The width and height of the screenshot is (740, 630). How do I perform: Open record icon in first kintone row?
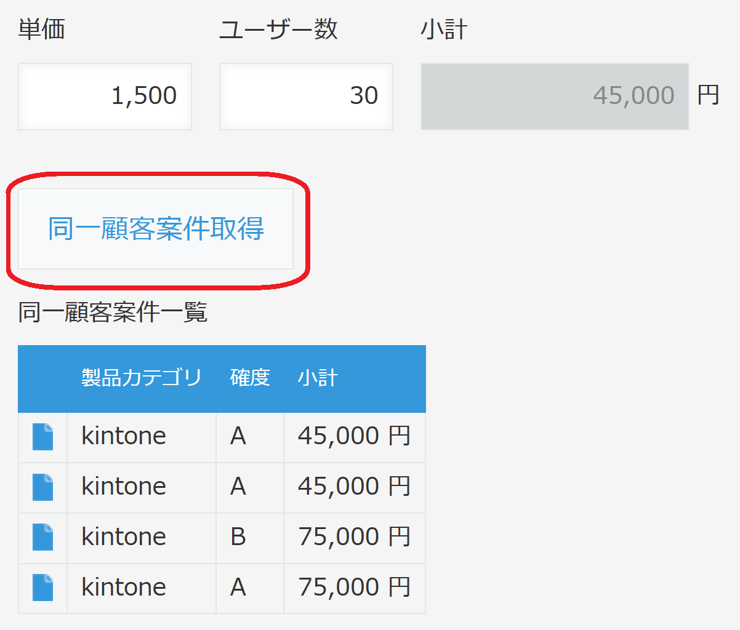tap(42, 437)
